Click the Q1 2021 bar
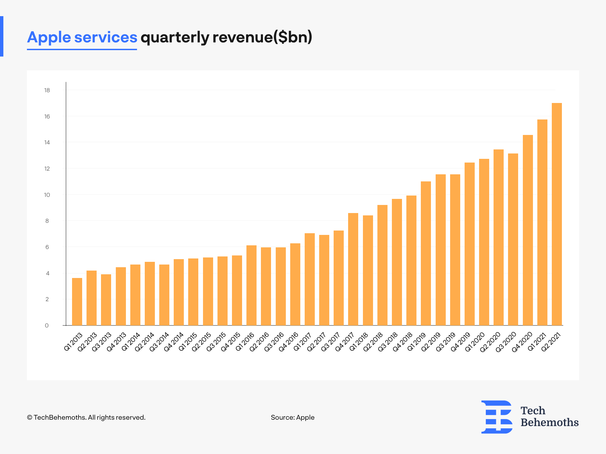The image size is (606, 454). click(x=542, y=222)
